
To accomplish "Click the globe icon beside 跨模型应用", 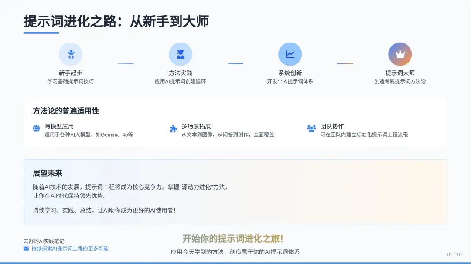I will pyautogui.click(x=36, y=129).
